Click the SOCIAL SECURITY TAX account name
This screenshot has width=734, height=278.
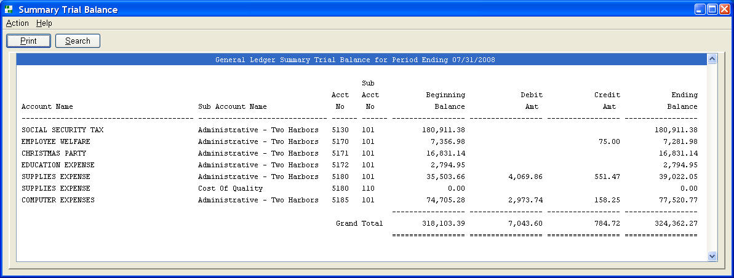pyautogui.click(x=62, y=130)
